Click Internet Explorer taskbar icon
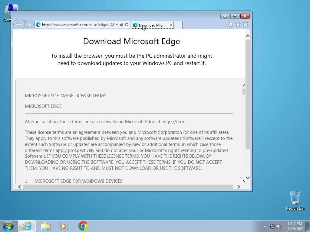Viewport: 310px width, 232px height. point(27,226)
